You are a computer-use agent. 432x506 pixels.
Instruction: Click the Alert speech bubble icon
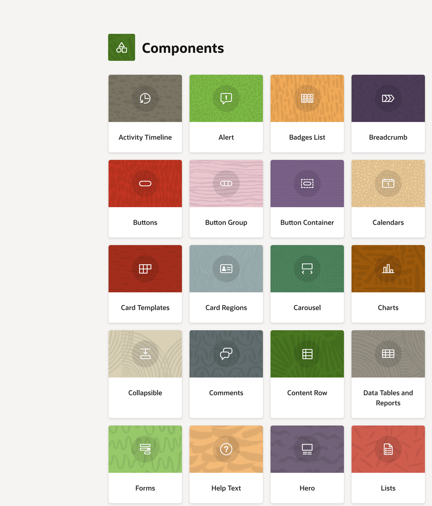click(x=226, y=99)
